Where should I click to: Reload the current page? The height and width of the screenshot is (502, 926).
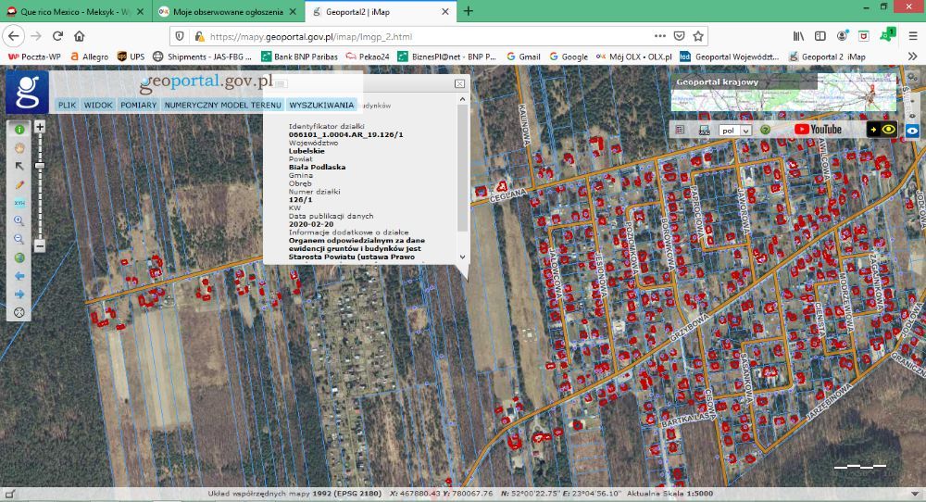pyautogui.click(x=57, y=36)
